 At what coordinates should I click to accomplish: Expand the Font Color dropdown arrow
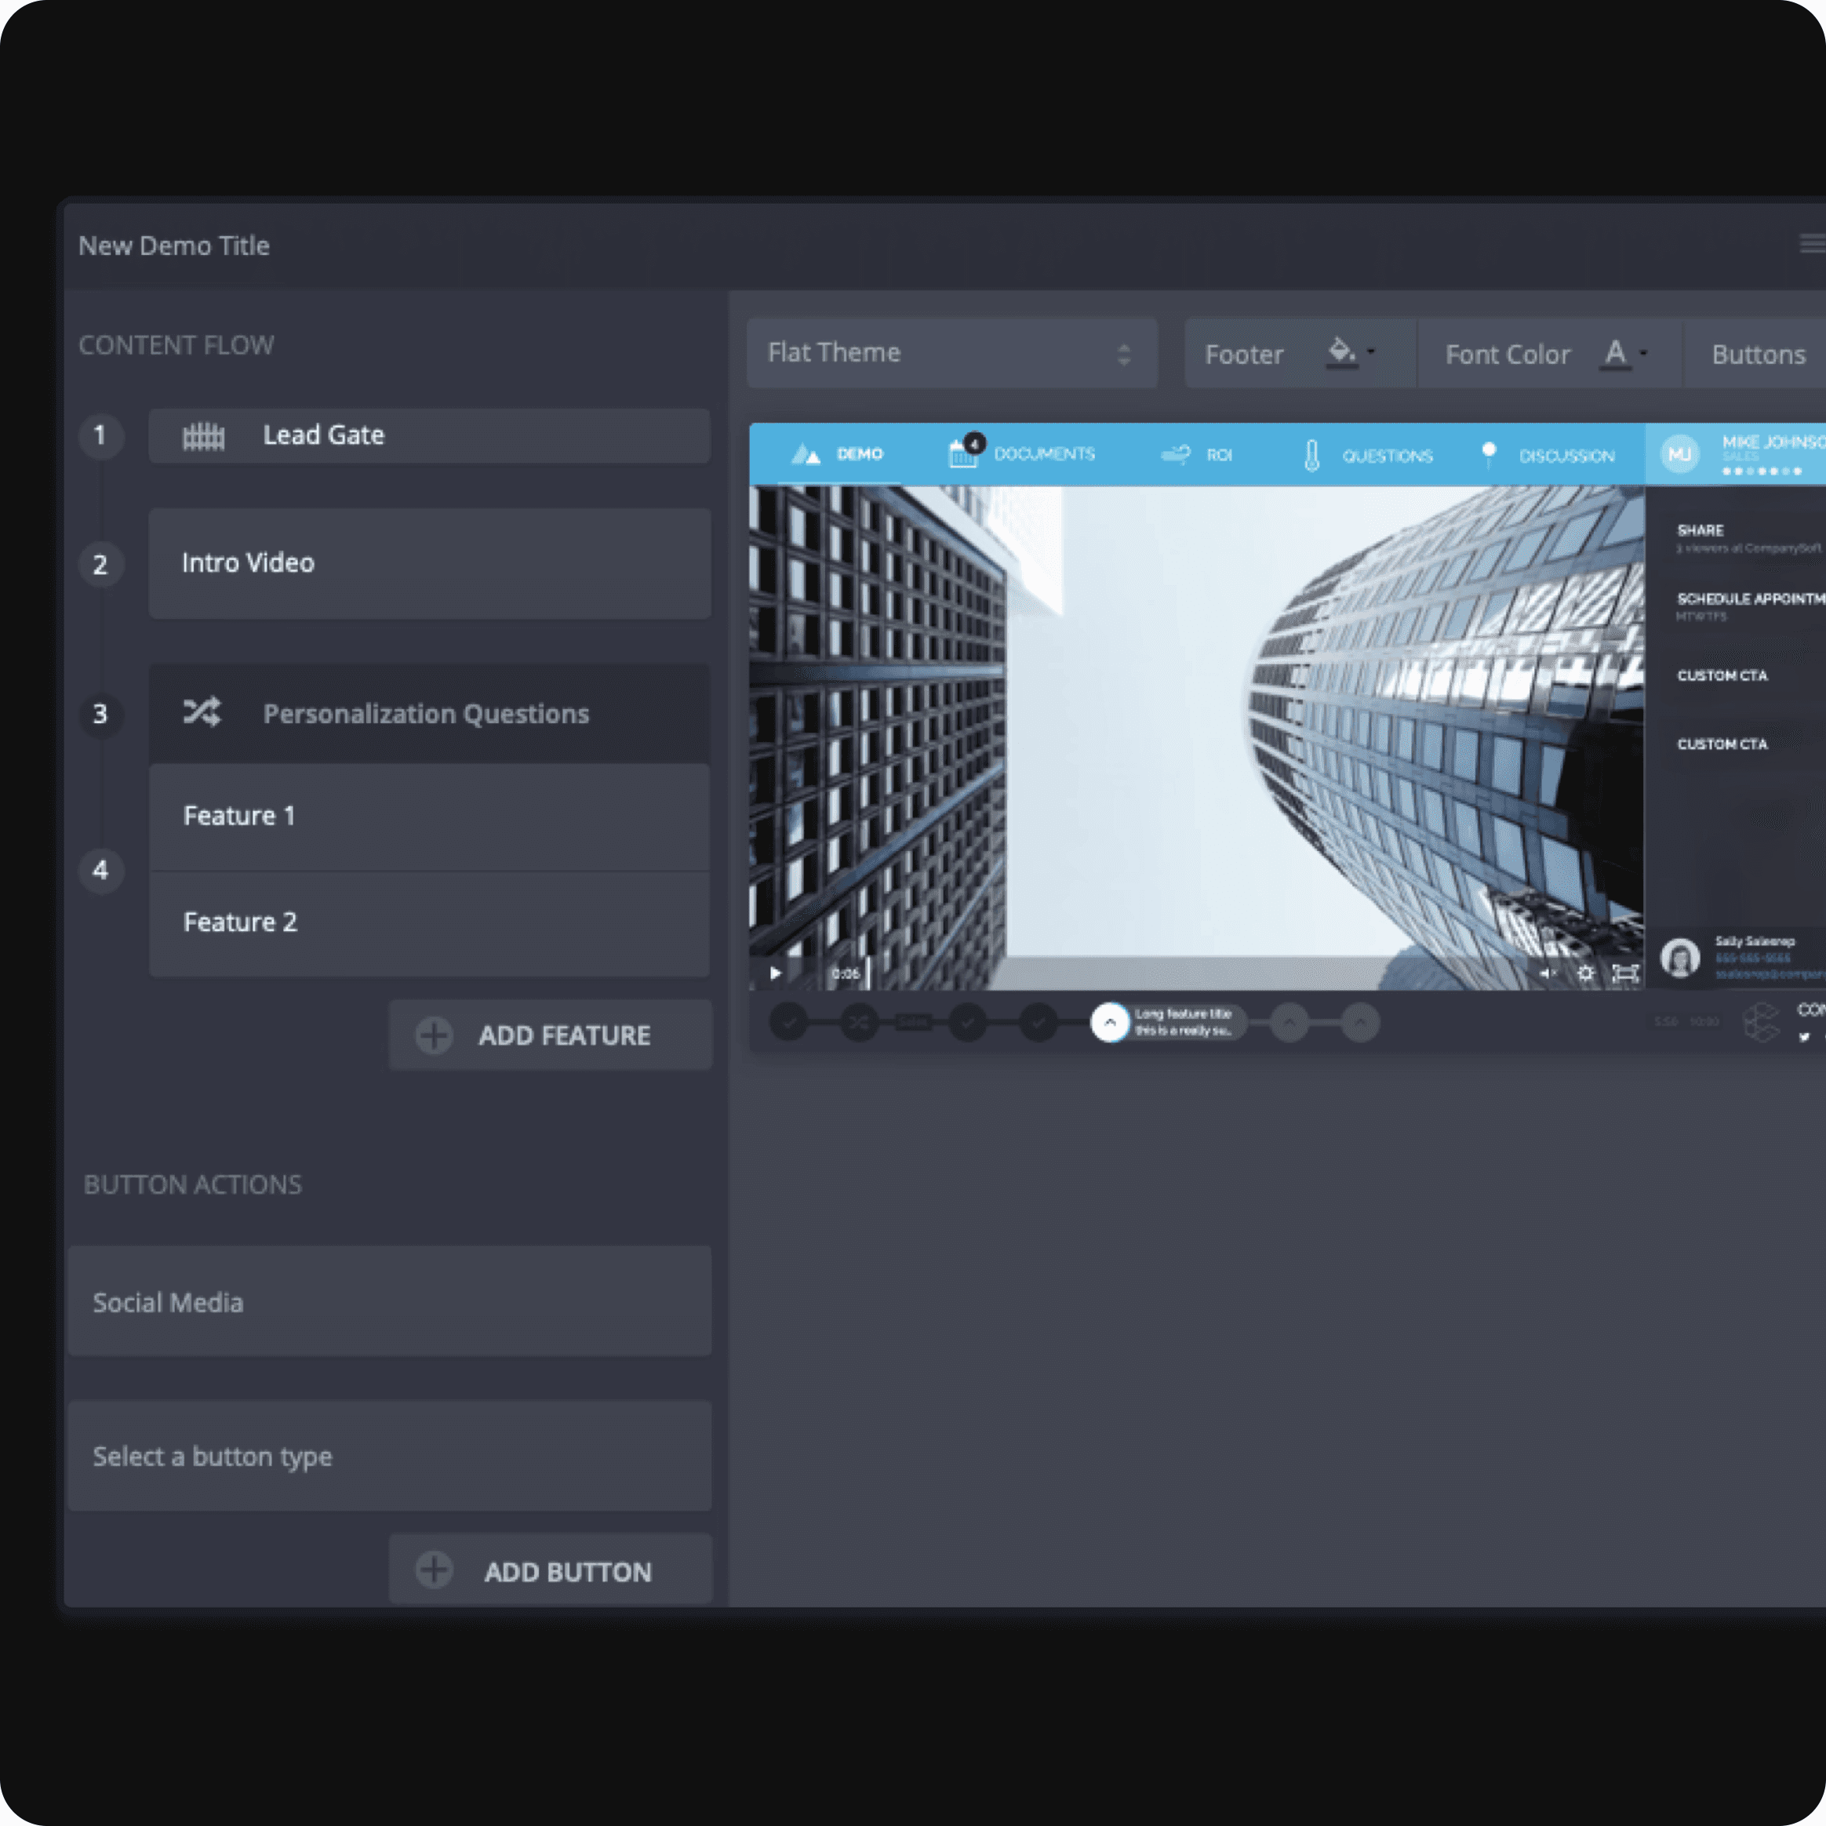pyautogui.click(x=1643, y=354)
